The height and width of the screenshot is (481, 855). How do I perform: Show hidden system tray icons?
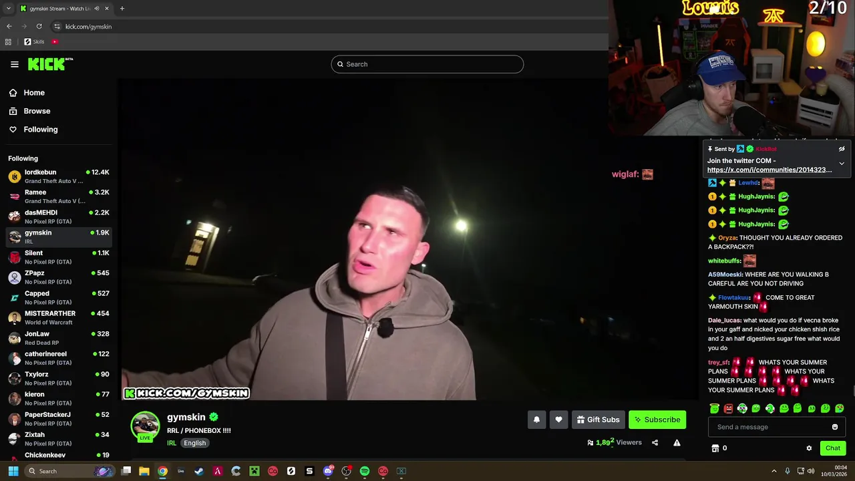774,471
